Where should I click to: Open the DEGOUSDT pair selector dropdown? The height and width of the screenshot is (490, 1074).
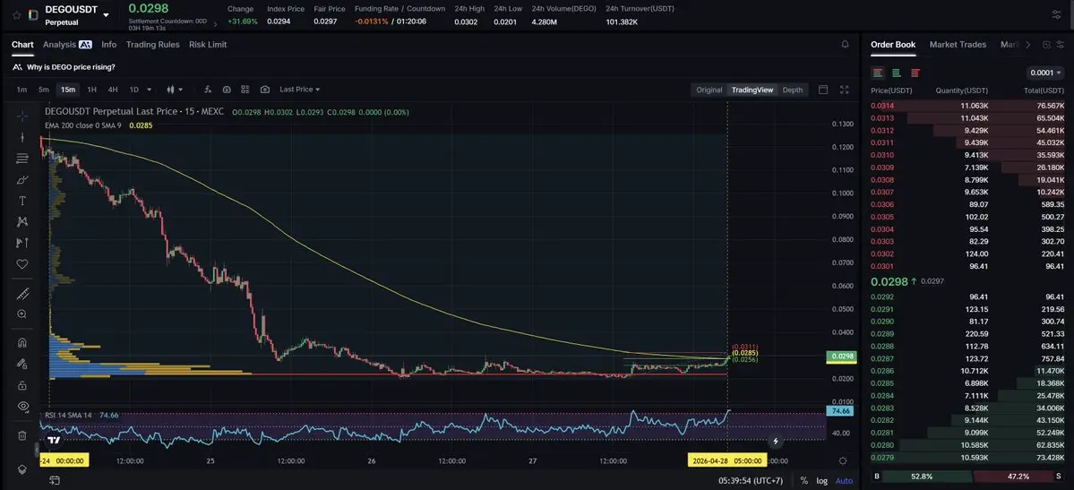pos(106,14)
